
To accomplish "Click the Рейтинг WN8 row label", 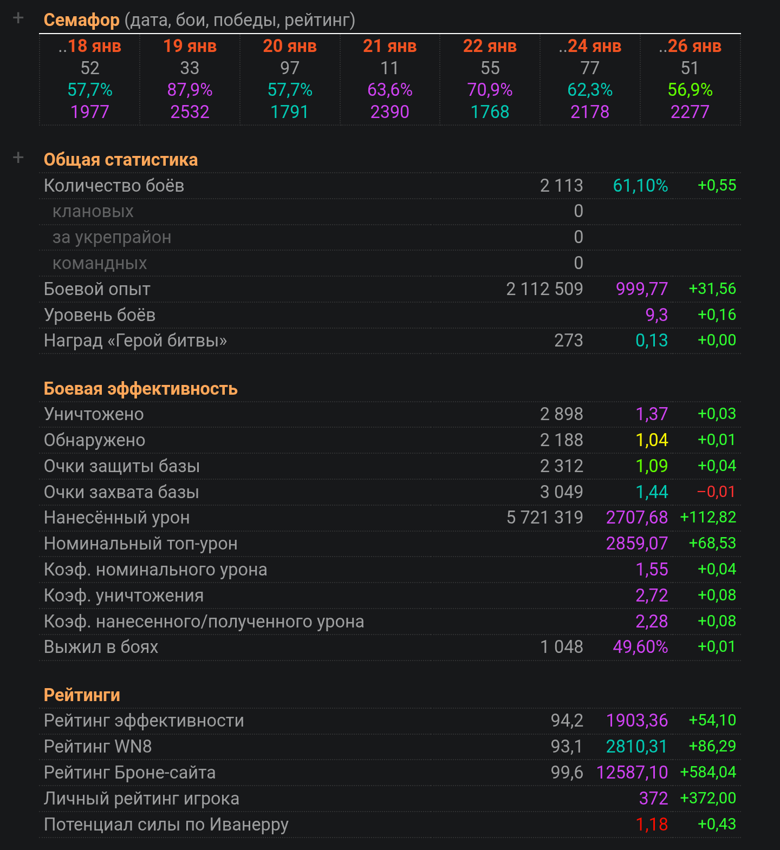I will point(97,747).
